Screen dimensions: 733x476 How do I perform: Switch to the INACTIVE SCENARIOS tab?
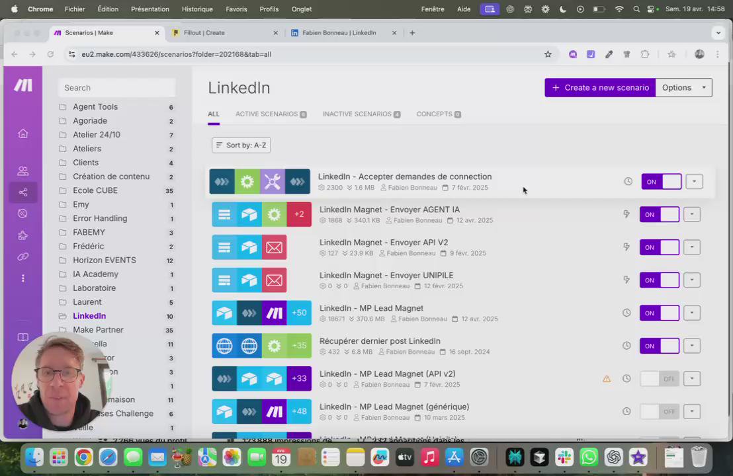click(x=361, y=114)
